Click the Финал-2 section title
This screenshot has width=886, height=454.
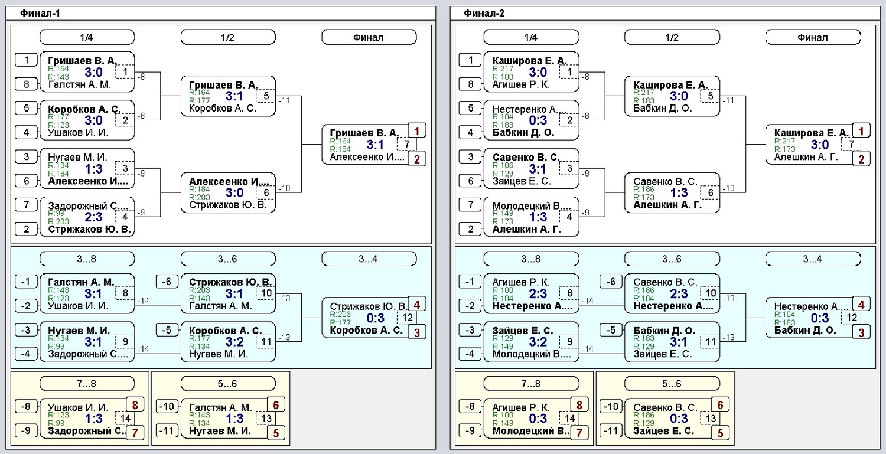coord(484,13)
